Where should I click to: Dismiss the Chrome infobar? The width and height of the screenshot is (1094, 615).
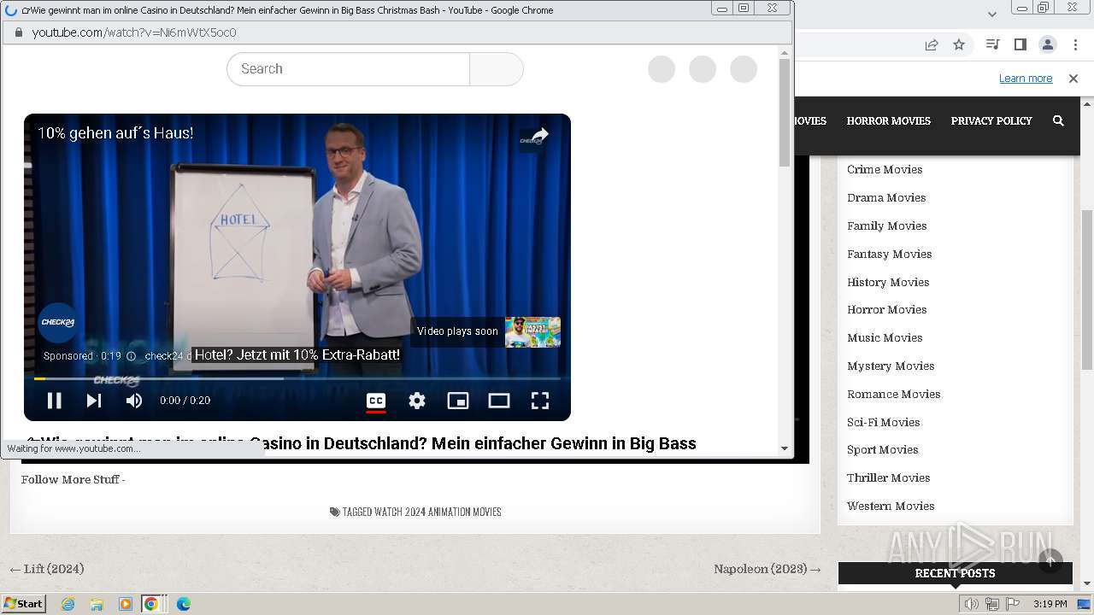1073,79
